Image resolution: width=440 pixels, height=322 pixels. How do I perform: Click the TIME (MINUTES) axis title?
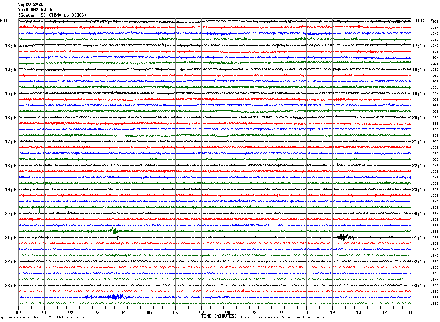coord(219,316)
